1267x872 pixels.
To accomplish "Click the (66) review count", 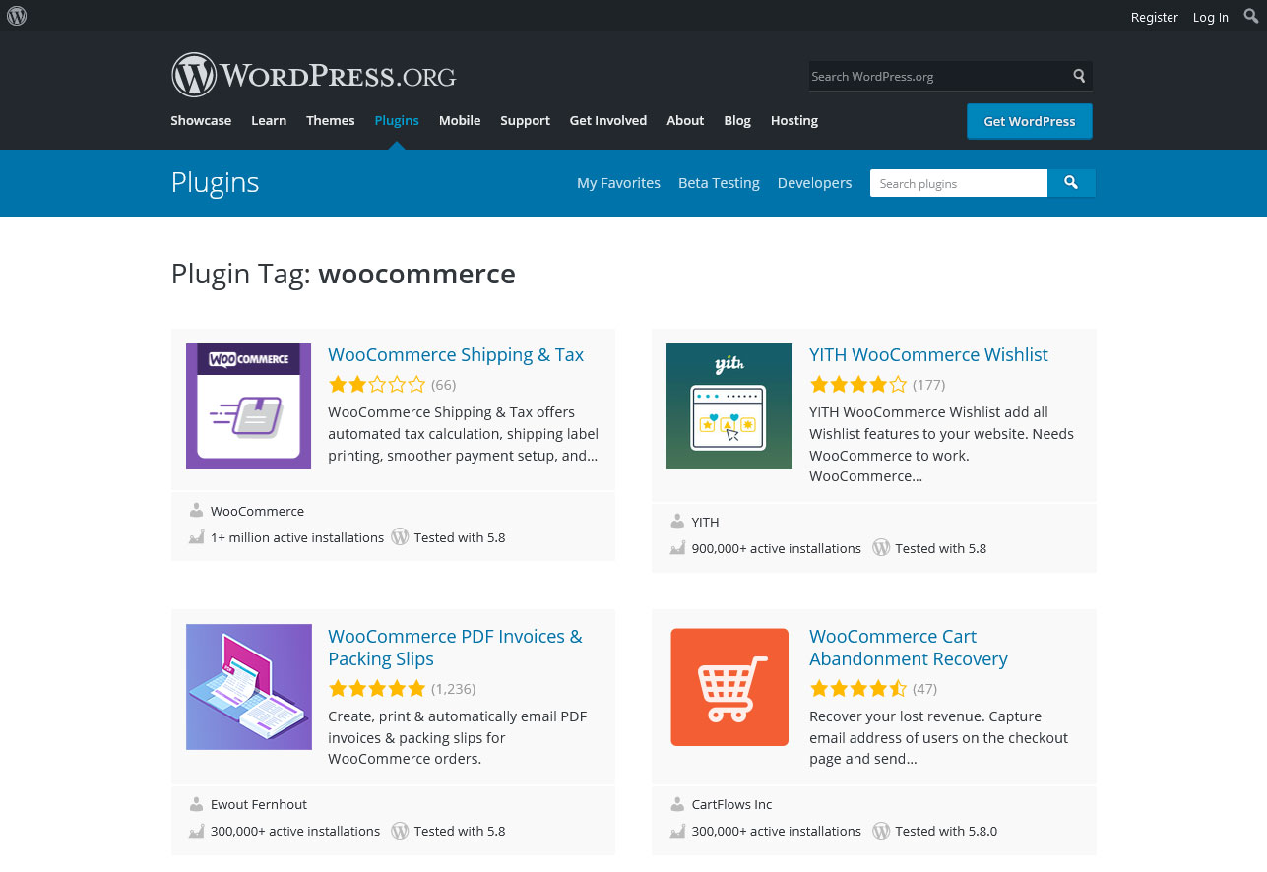I will pyautogui.click(x=444, y=385).
